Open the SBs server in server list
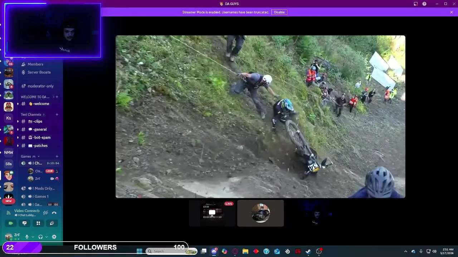This screenshot has width=458, height=257. tap(9, 164)
